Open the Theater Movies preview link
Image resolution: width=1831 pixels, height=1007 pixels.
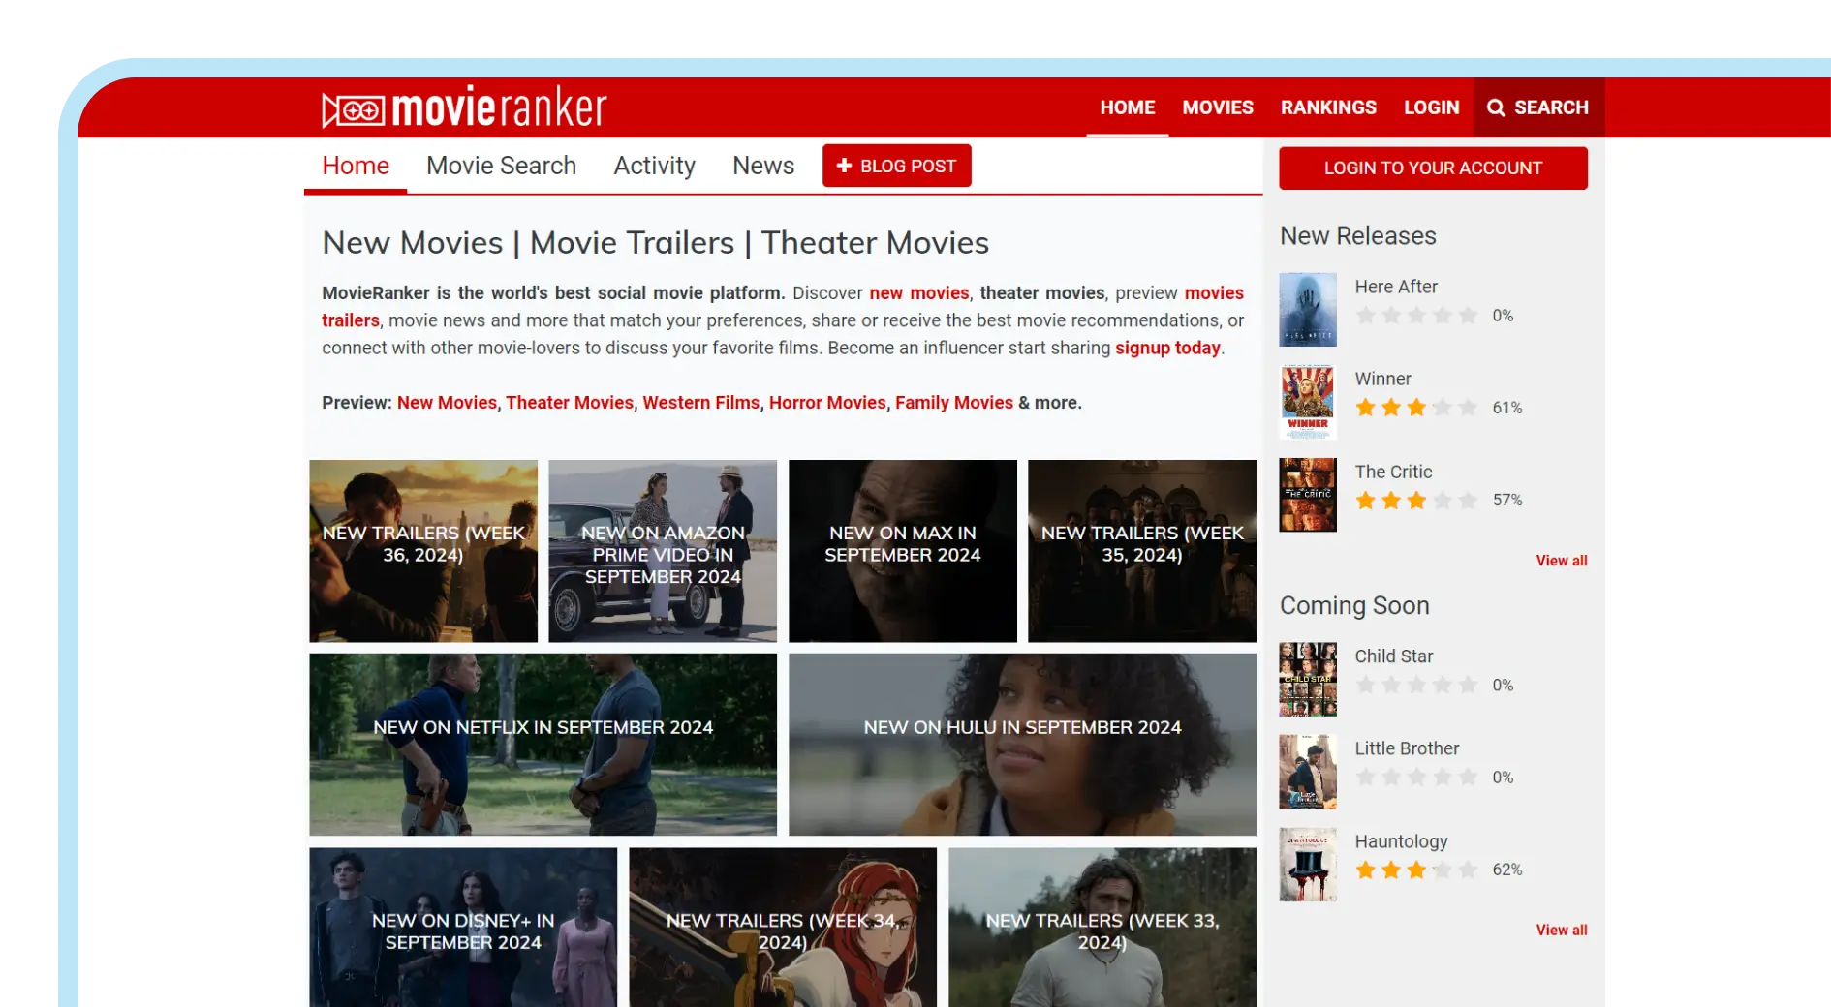pyautogui.click(x=570, y=402)
